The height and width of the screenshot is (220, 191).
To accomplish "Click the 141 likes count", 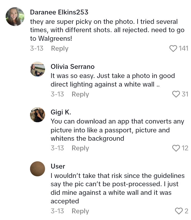I will point(183,49).
